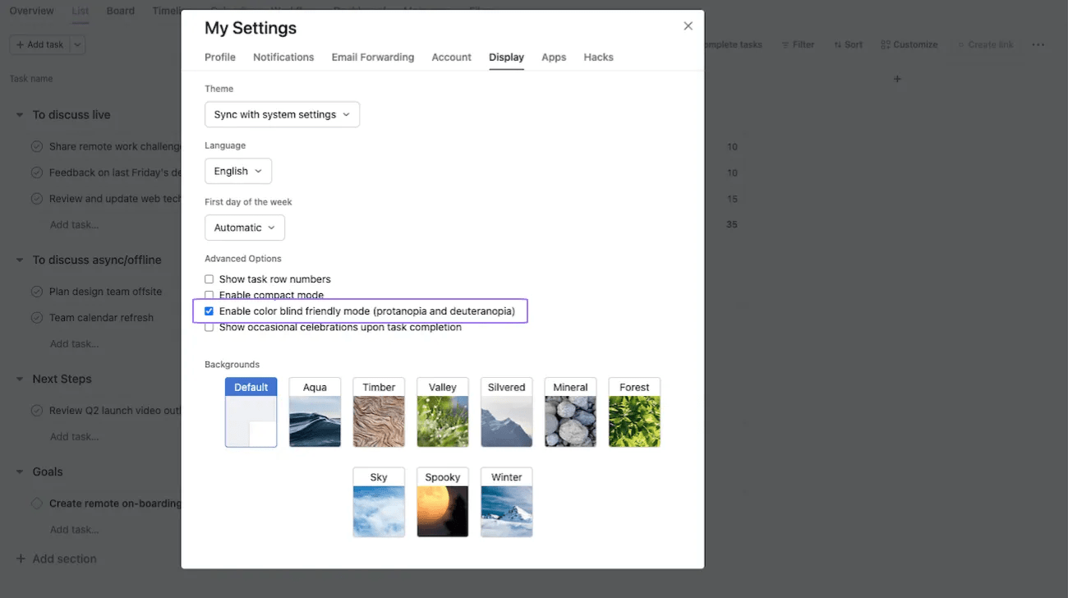Open the Theme 'Sync with system settings' dropdown
Image resolution: width=1068 pixels, height=598 pixels.
282,114
